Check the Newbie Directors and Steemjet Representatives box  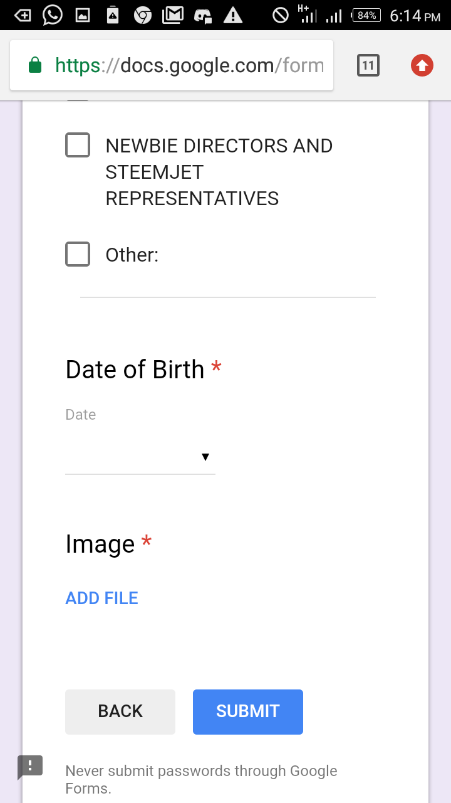[x=78, y=146]
